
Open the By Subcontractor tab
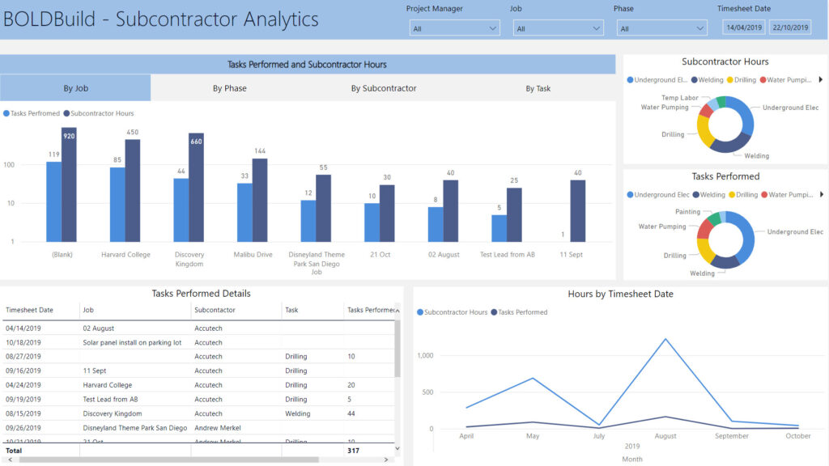pyautogui.click(x=384, y=88)
